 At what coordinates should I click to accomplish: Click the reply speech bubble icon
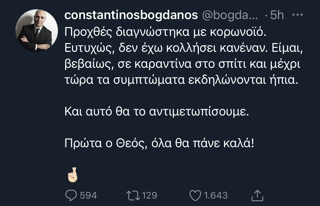[71, 195]
